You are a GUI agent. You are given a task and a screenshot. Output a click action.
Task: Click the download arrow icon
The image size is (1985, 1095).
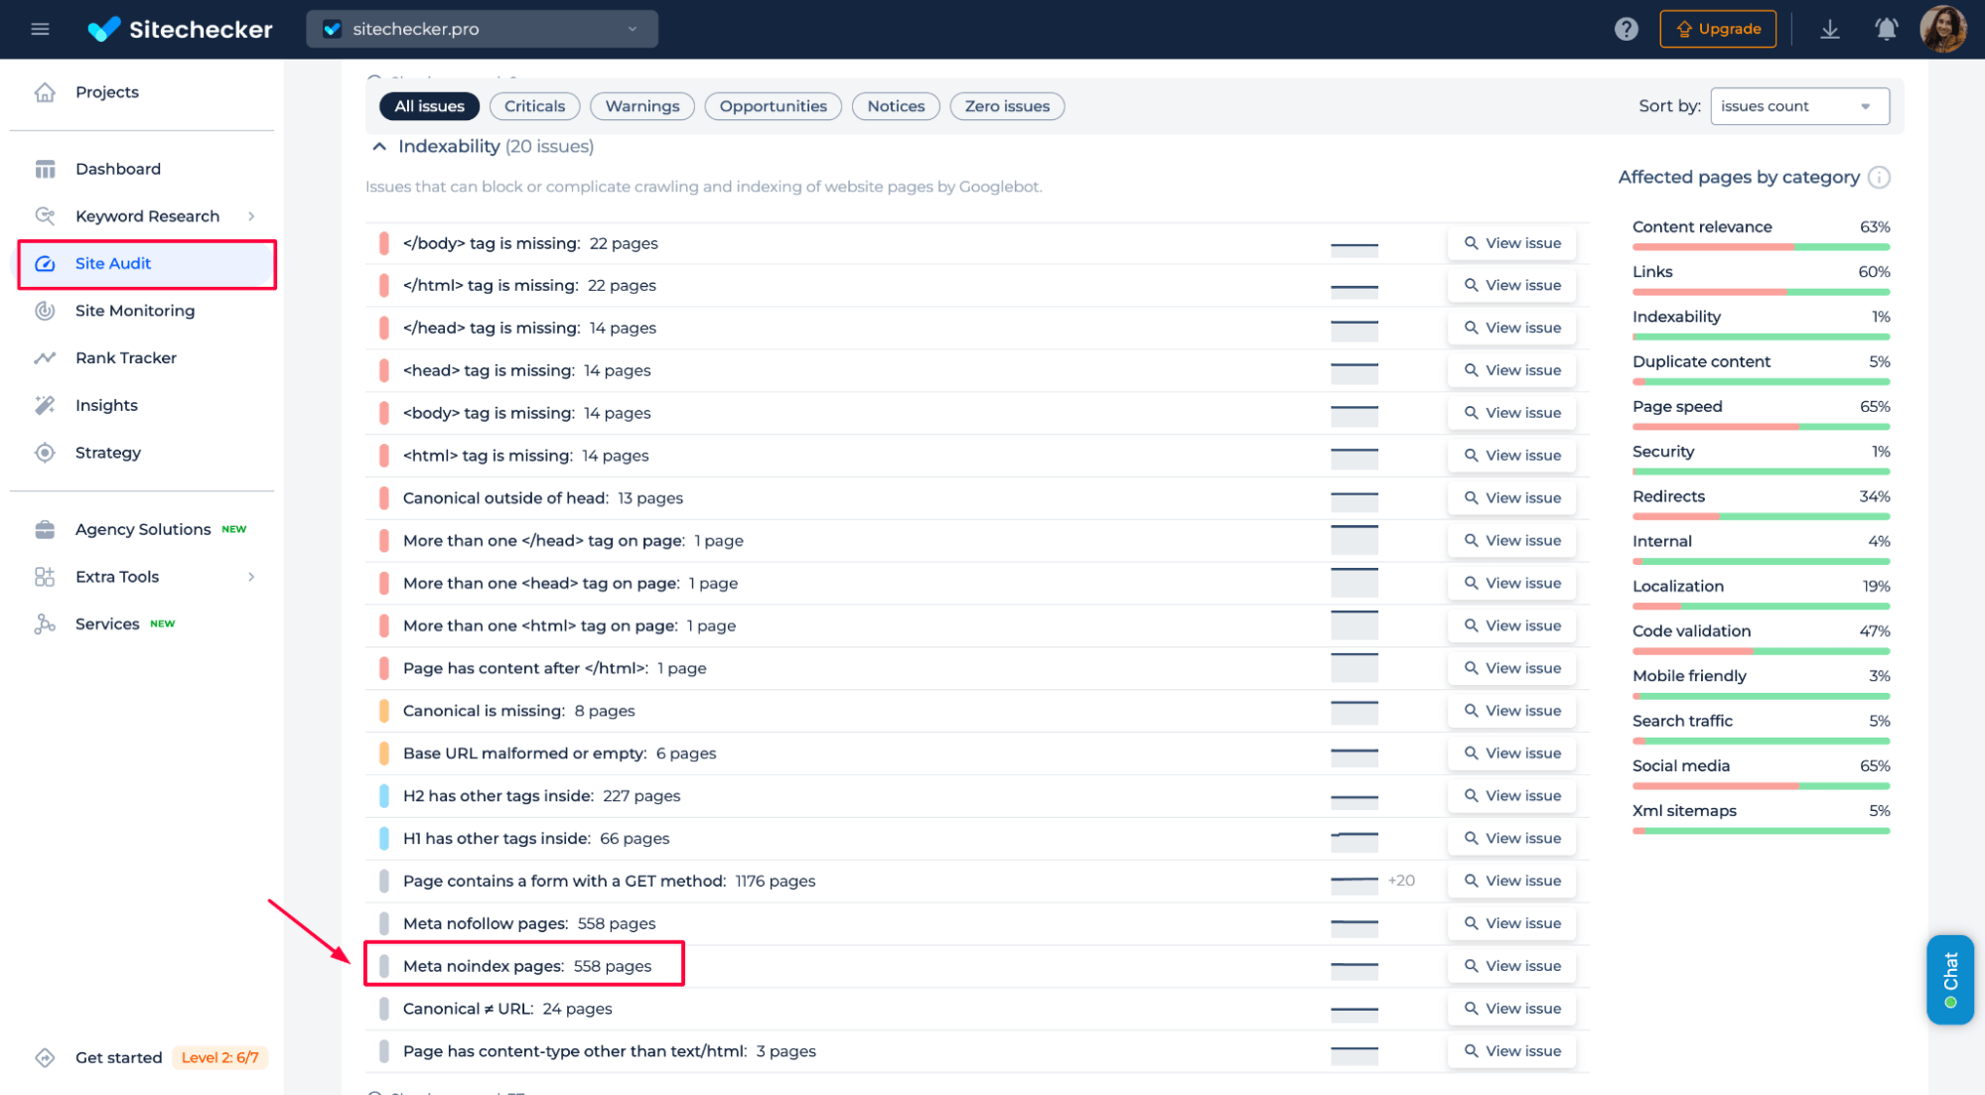pyautogui.click(x=1829, y=29)
